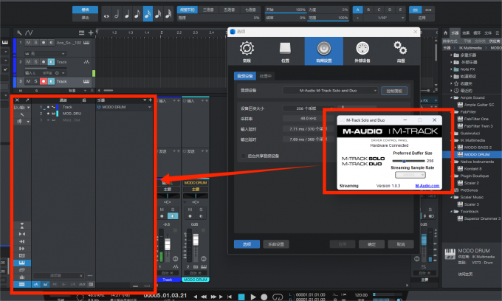Collapse the Toontrack folder
Viewport: 502px width, 301px height.
[x=451, y=212]
